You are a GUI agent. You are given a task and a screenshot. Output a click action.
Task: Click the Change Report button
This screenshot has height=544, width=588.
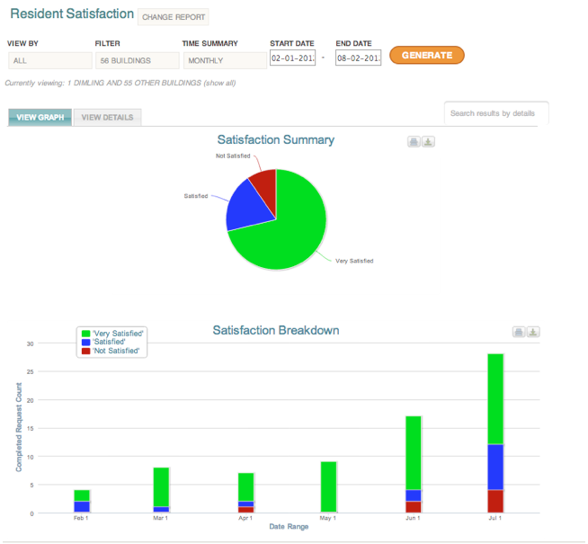[174, 17]
